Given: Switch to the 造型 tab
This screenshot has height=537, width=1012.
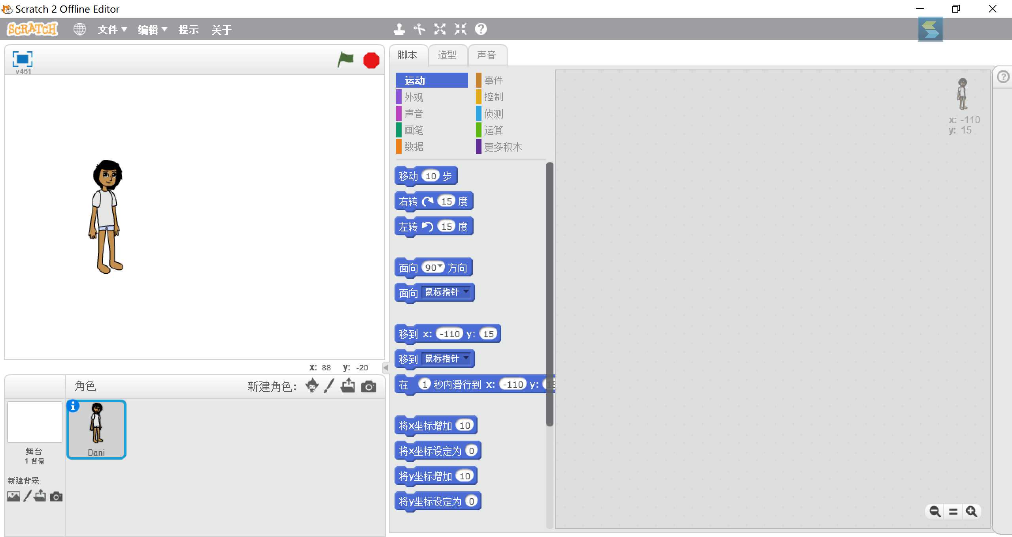Looking at the screenshot, I should (x=447, y=55).
